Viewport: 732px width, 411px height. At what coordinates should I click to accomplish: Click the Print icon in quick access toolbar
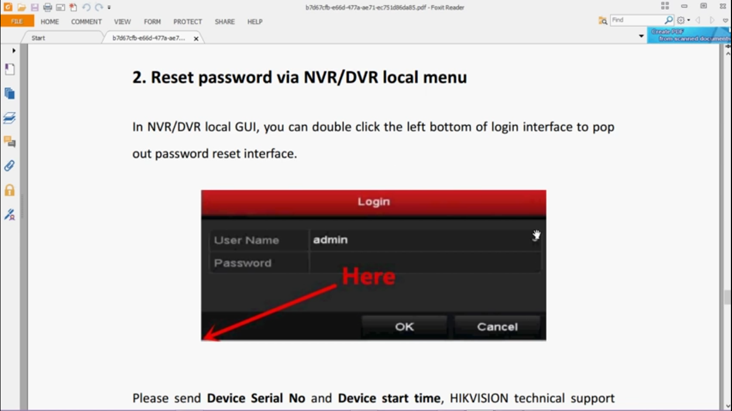tap(48, 7)
